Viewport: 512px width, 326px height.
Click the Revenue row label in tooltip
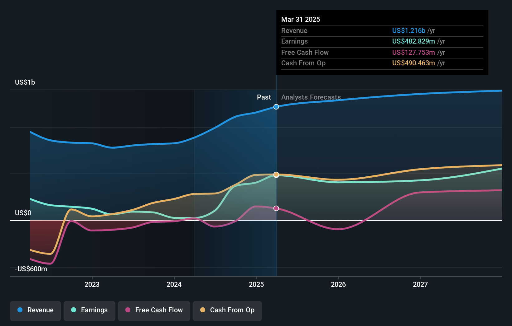click(x=294, y=30)
